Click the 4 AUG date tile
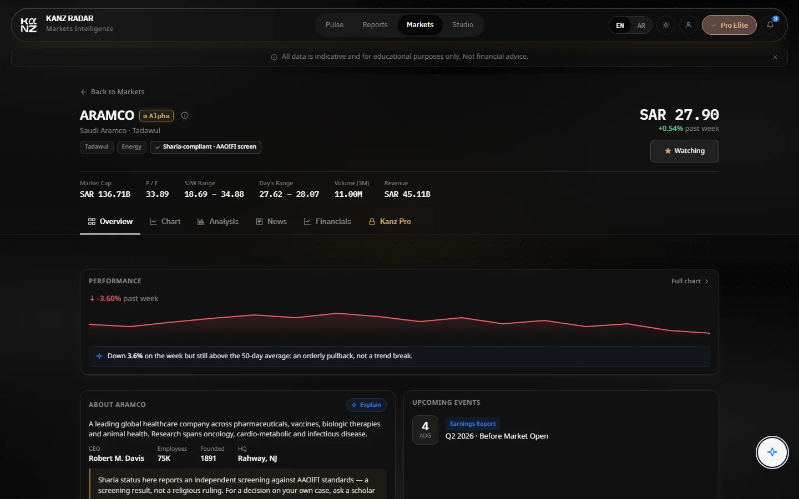This screenshot has width=799, height=499. tap(425, 430)
